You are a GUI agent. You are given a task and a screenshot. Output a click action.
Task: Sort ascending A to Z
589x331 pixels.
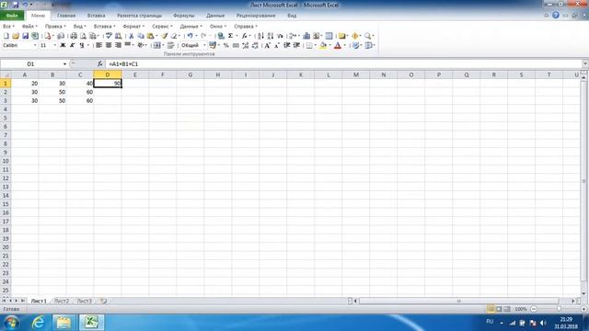[260, 36]
